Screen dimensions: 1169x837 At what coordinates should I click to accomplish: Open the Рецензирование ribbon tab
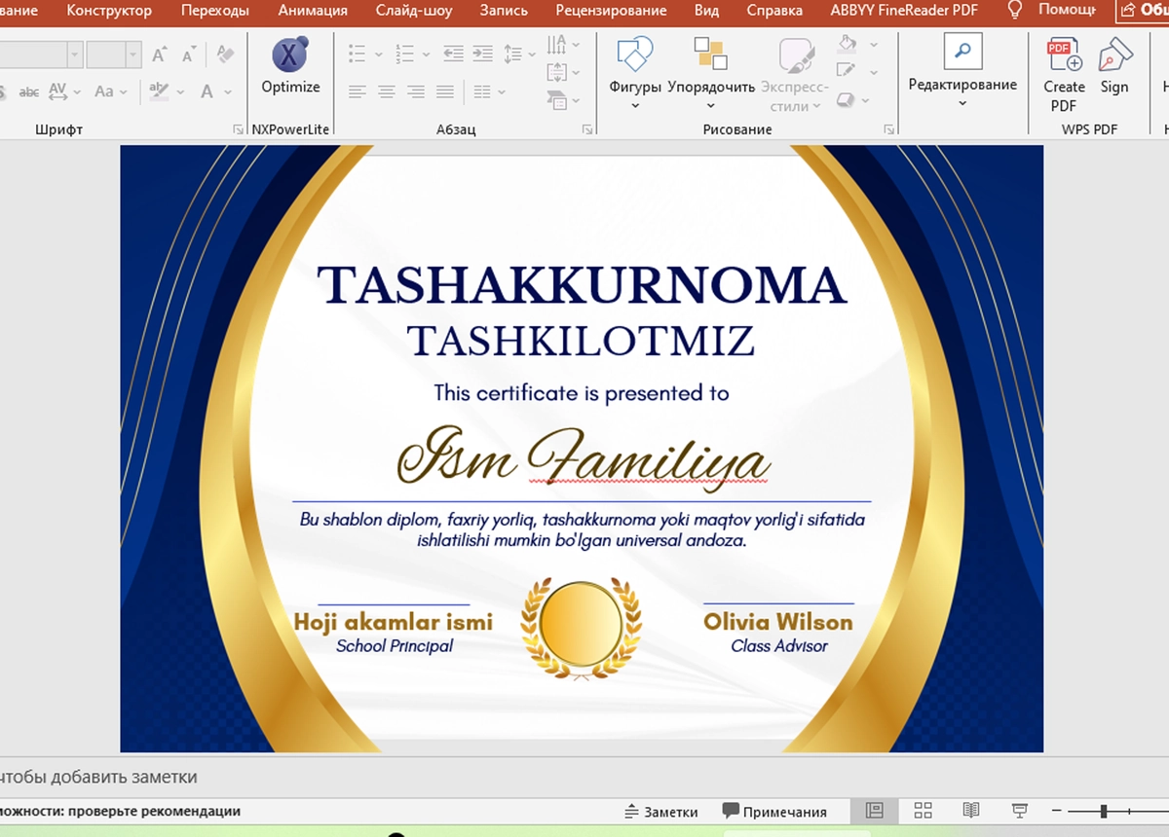612,11
